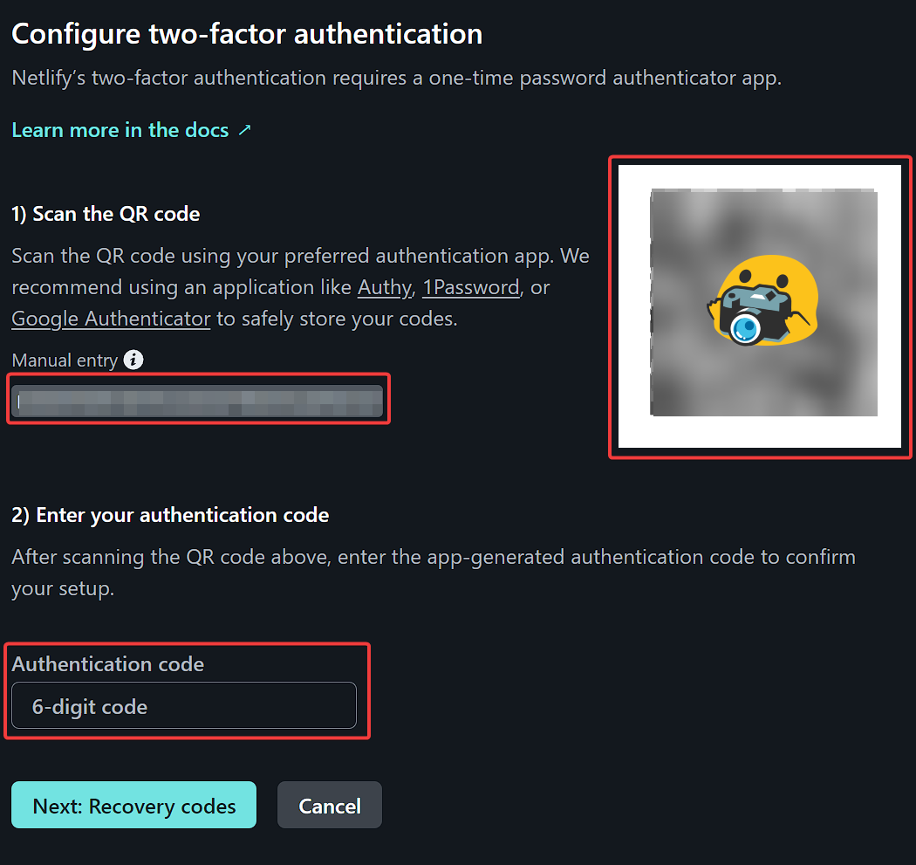916x865 pixels.
Task: Focus the 6-digit code input
Action: pyautogui.click(x=183, y=705)
